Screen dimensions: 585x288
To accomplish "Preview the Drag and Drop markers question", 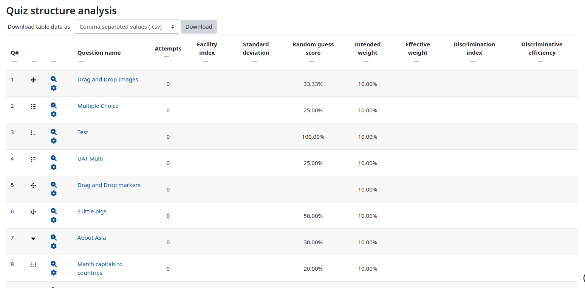I will [x=54, y=185].
